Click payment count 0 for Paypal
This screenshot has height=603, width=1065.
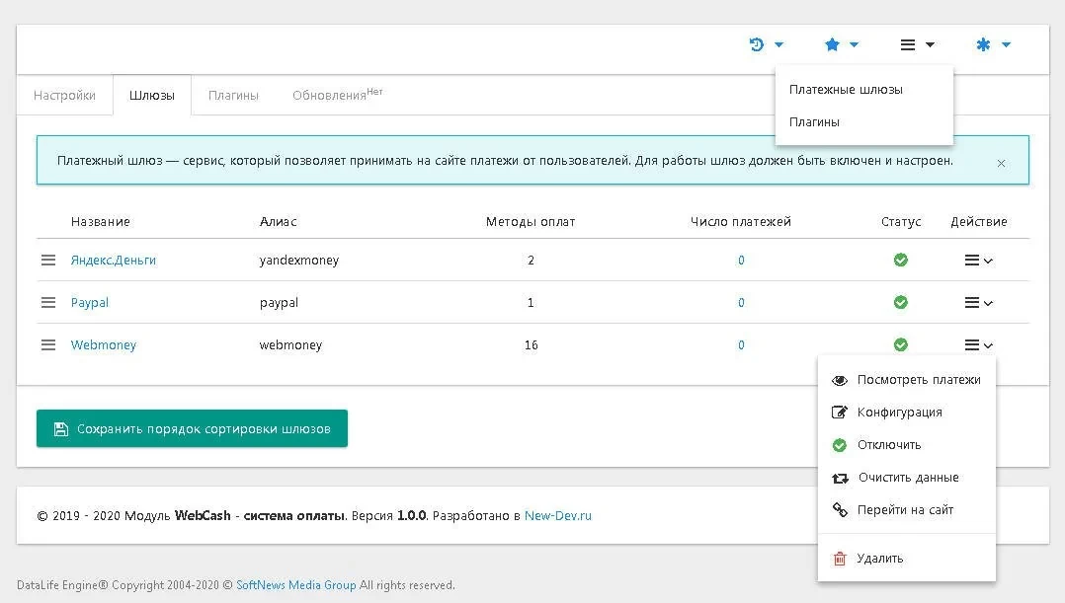(x=741, y=303)
